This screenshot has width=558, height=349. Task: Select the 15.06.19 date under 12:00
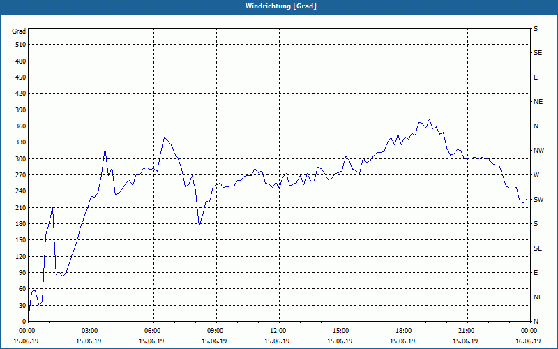click(x=277, y=341)
